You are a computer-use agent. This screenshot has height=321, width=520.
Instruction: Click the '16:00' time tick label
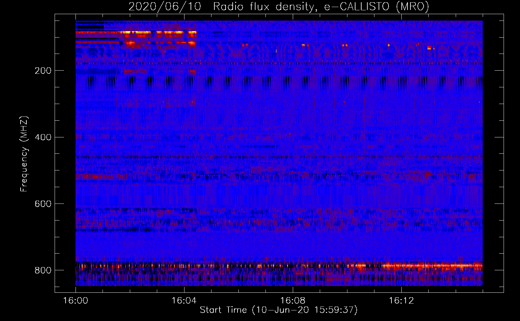point(76,301)
